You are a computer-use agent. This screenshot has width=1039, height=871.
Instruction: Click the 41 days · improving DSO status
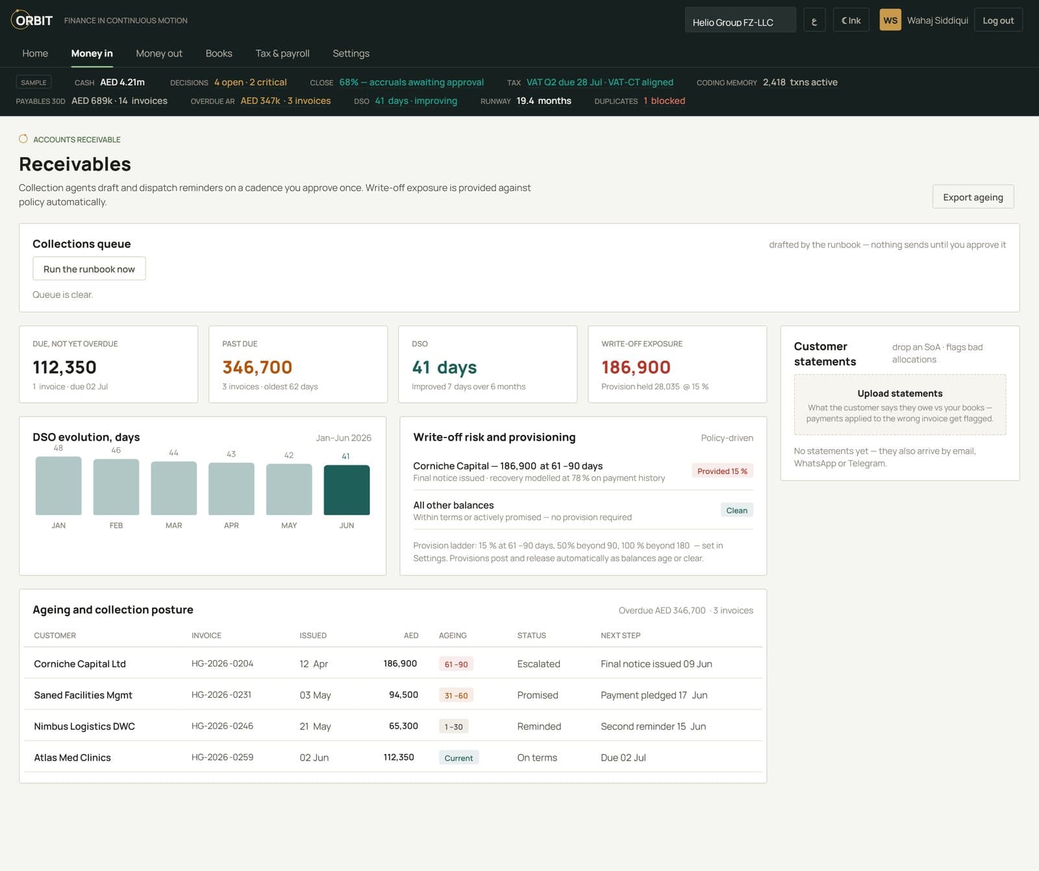coord(416,101)
